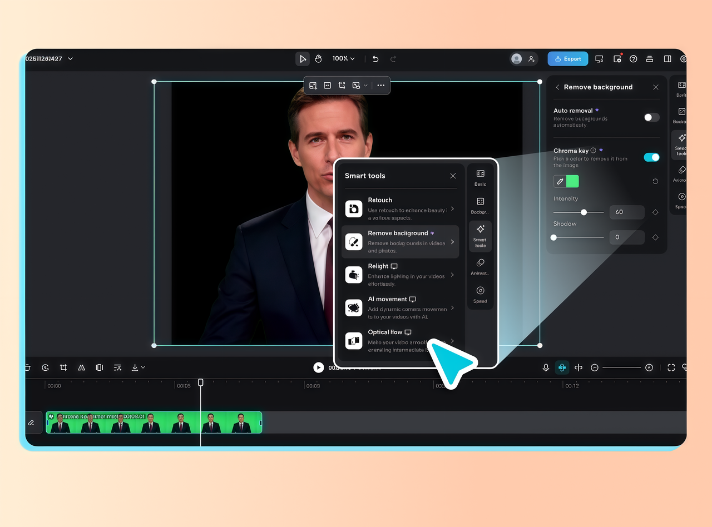712x527 pixels.
Task: Open the 100% zoom dropdown
Action: point(343,58)
